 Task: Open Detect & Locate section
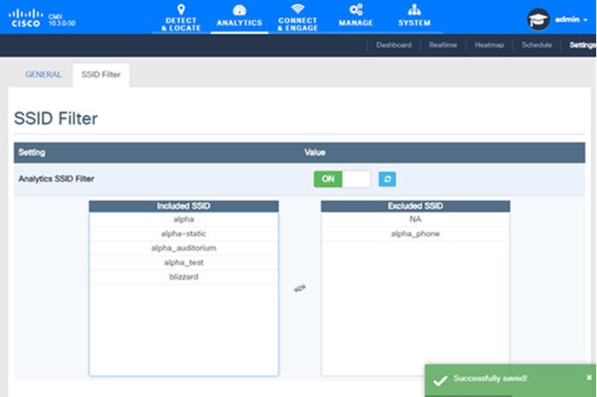tap(181, 18)
